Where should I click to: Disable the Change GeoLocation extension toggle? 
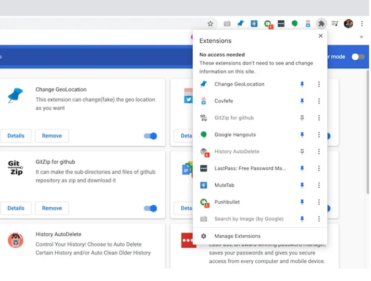pos(150,136)
